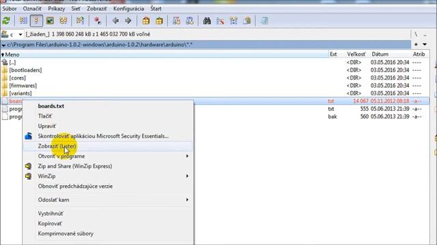Switch to brief file names view icon

pos(23,20)
